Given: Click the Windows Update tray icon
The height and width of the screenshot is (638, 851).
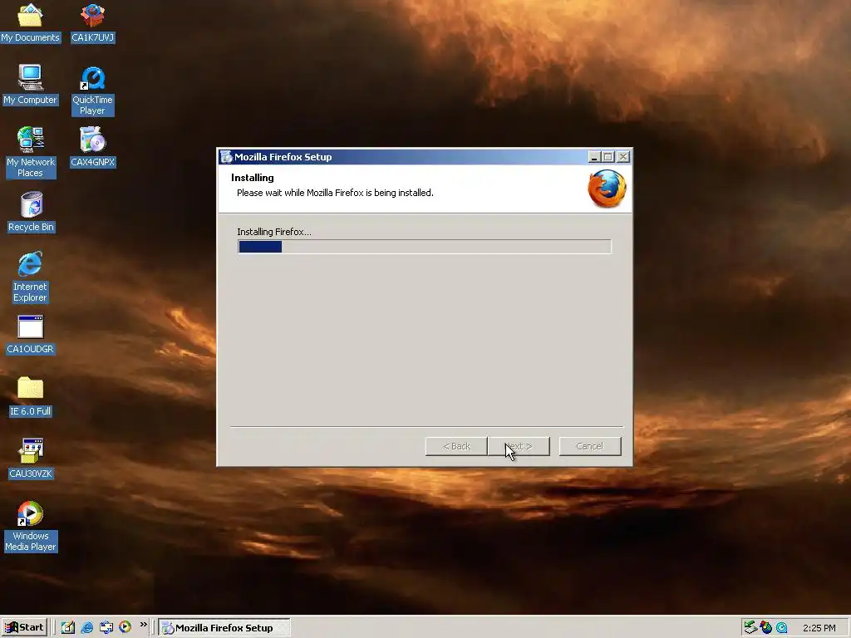Looking at the screenshot, I should pyautogui.click(x=765, y=628).
